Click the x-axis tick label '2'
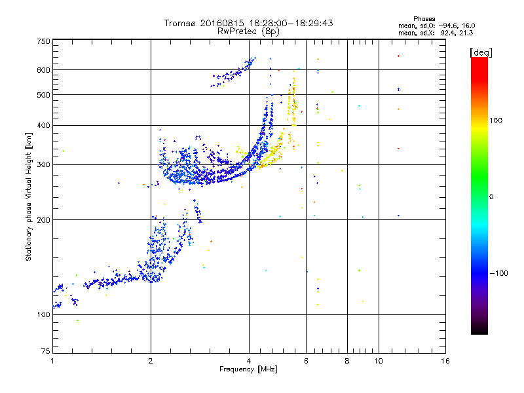Image resolution: width=524 pixels, height=393 pixels. [151, 361]
